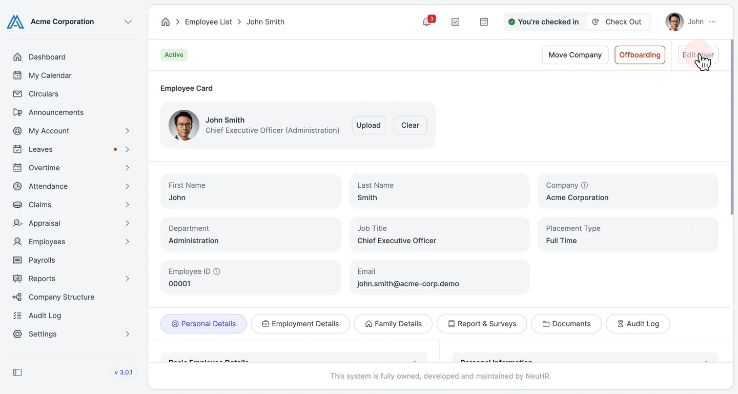Viewport: 738px width, 394px height.
Task: Click the Claims sidebar icon
Action: click(x=17, y=205)
